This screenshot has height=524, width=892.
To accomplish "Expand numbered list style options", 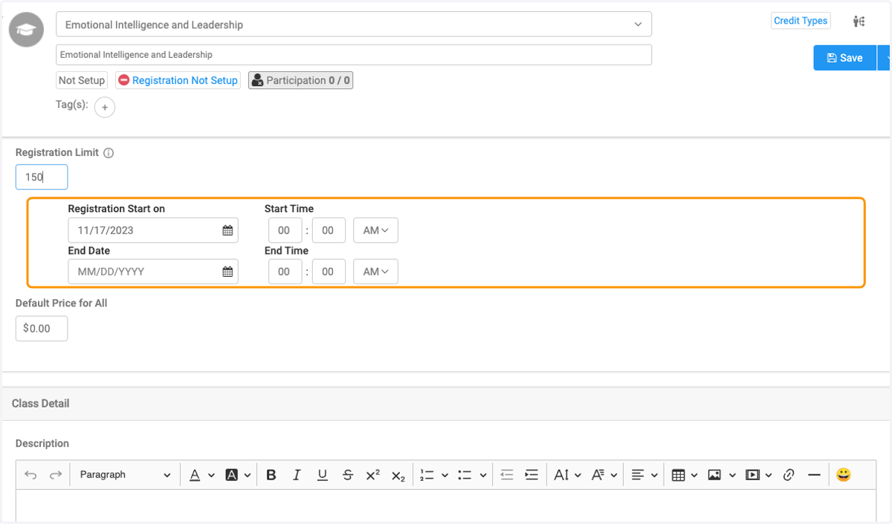I will 445,475.
